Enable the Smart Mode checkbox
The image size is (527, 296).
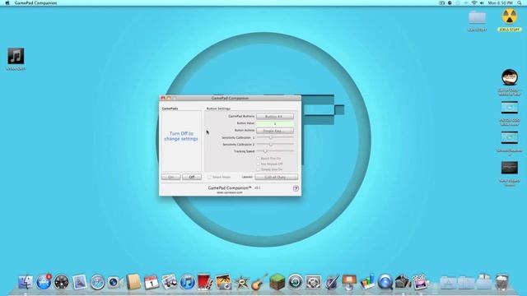point(209,177)
